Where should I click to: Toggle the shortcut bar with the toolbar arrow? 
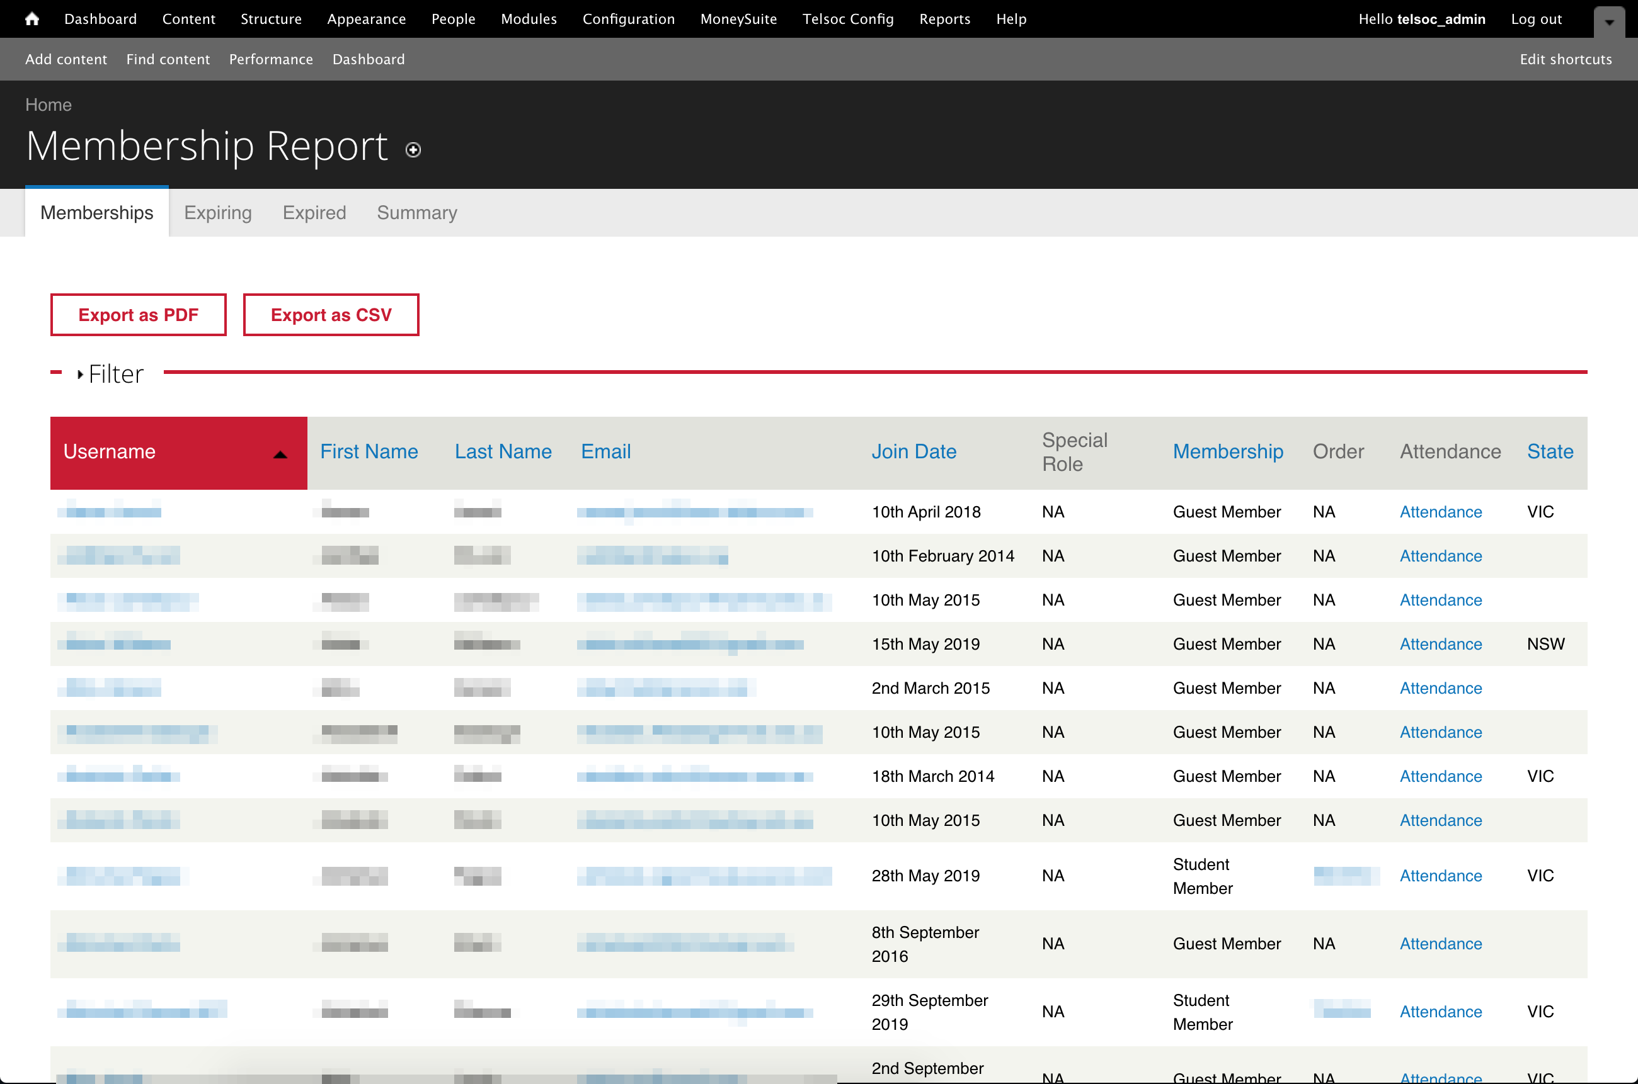[x=1609, y=22]
